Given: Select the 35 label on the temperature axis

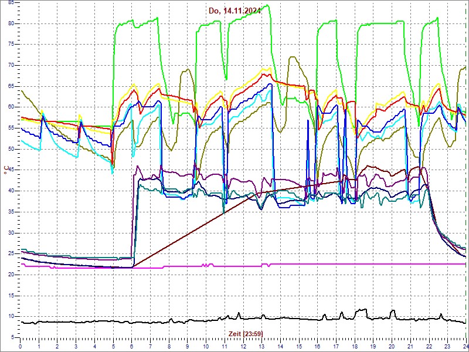Looking at the screenshot, I should [x=11, y=212].
